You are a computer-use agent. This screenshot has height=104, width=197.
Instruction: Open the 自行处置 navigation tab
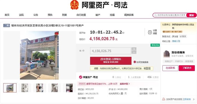[81, 15]
